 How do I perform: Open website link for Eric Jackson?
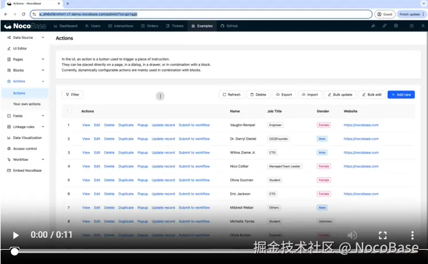tap(361, 194)
